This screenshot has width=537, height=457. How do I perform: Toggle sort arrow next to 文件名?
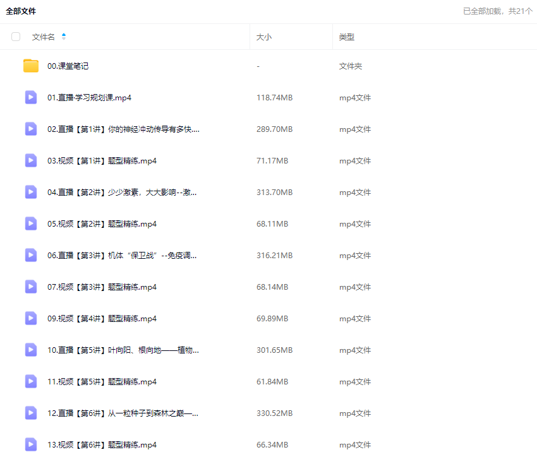[x=64, y=37]
